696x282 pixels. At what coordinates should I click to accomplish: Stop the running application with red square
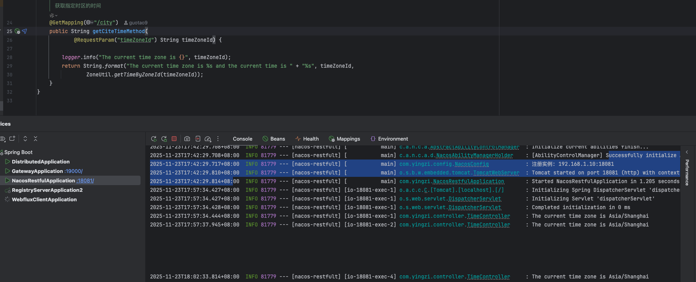coord(174,139)
